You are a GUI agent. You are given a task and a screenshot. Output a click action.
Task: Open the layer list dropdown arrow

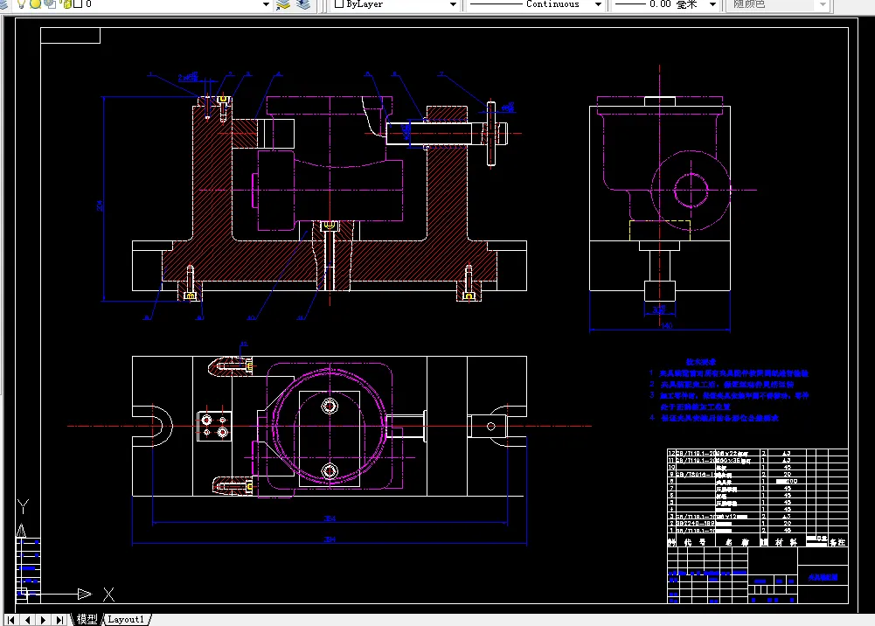pos(267,3)
